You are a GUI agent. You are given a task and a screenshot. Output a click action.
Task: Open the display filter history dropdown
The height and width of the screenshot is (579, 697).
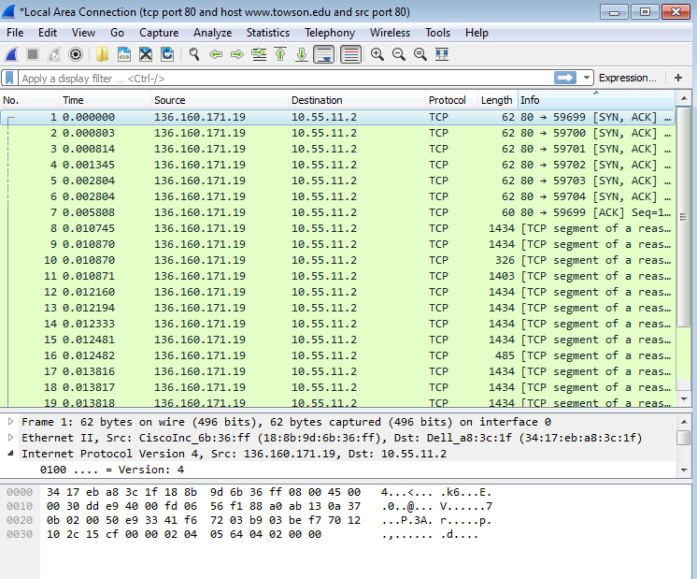587,78
